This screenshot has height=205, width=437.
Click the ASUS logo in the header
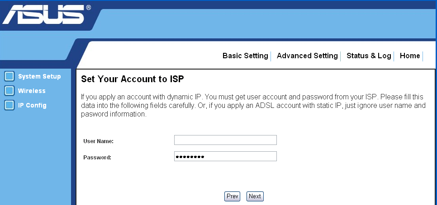(x=43, y=14)
